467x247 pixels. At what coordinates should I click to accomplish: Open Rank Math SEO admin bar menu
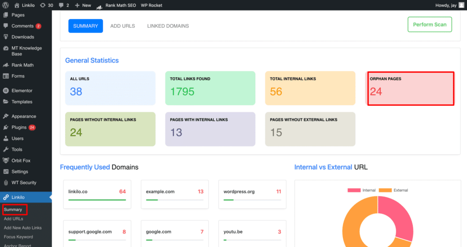(120, 5)
